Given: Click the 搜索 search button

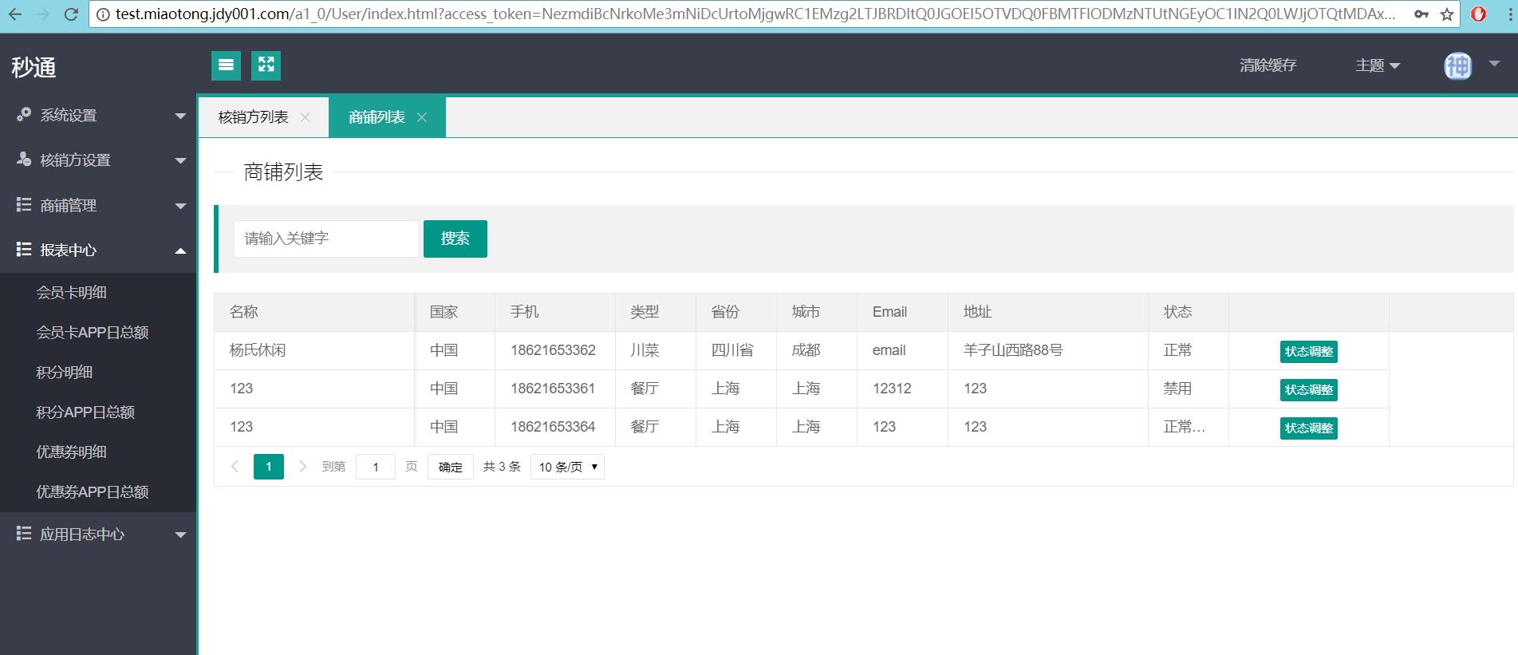Looking at the screenshot, I should [455, 239].
